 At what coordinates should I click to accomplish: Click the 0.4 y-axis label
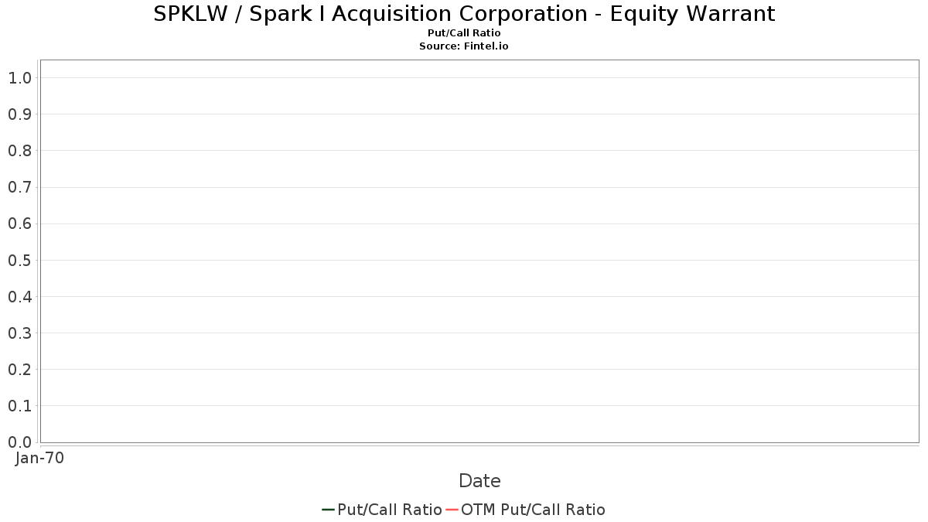click(x=20, y=297)
